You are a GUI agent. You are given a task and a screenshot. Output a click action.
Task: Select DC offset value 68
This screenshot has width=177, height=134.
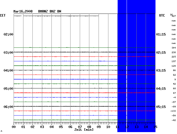point(174,88)
